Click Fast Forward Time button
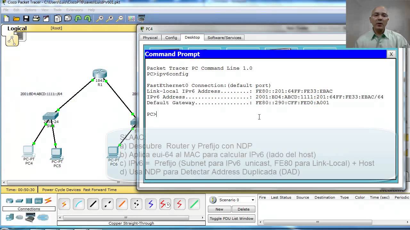The width and height of the screenshot is (410, 230). [100, 190]
